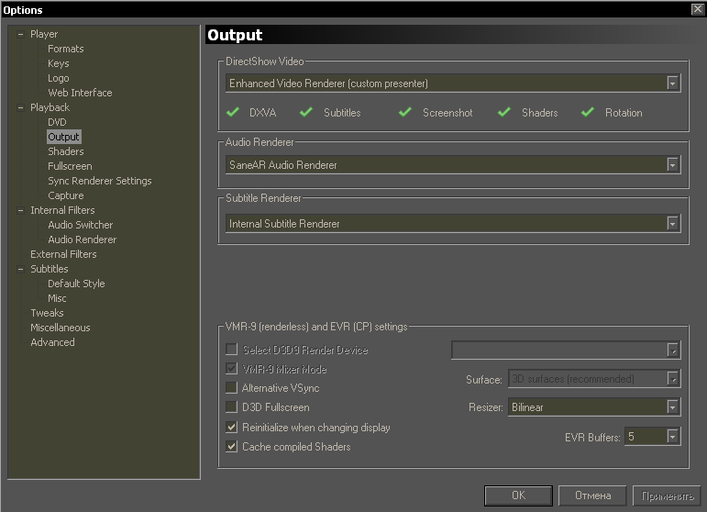Enable the Alternative VSync checkbox
The height and width of the screenshot is (512, 707).
(x=231, y=388)
